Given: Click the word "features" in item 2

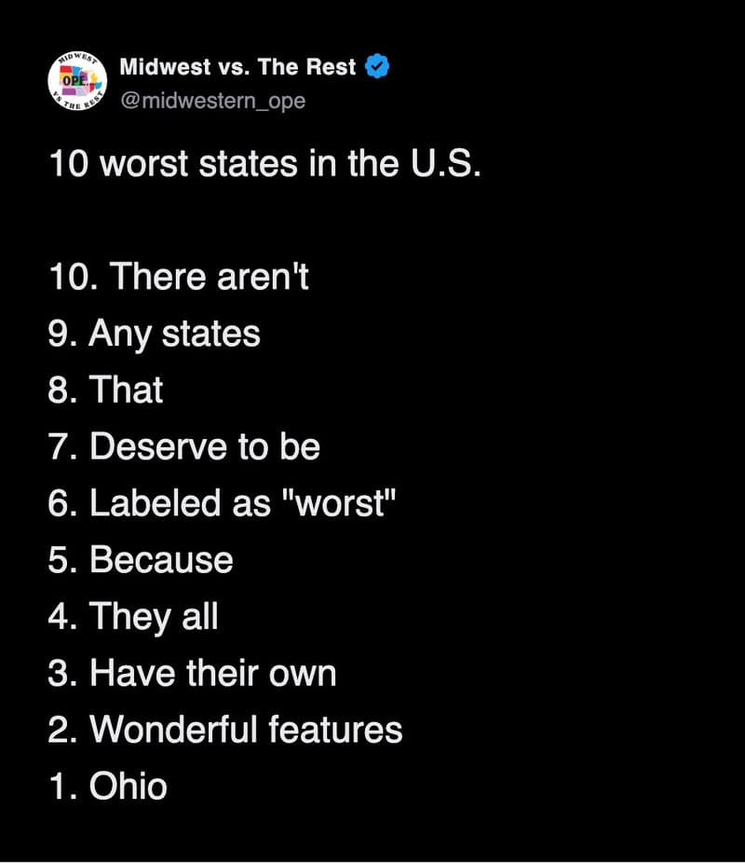Looking at the screenshot, I should coord(335,730).
